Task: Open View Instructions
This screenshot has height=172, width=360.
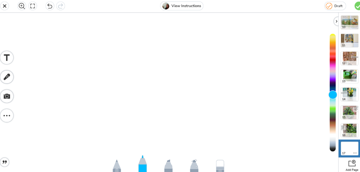Action: click(x=182, y=6)
